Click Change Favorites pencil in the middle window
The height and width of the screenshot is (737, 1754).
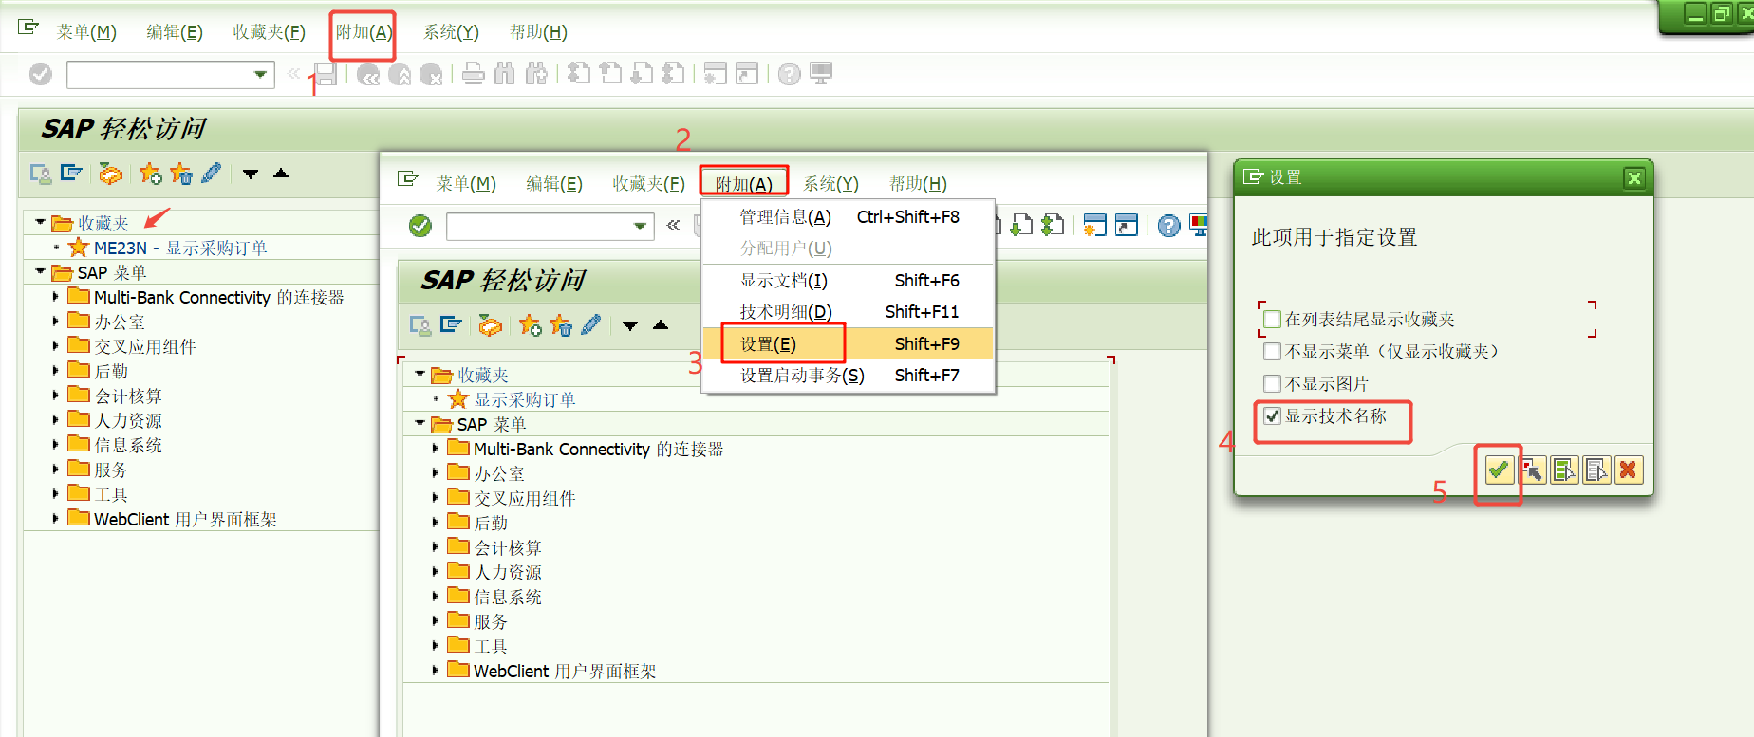590,325
